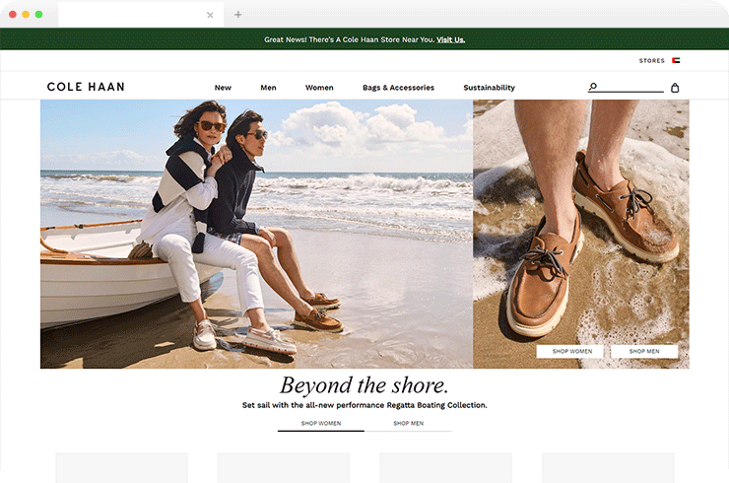Close the browser tab with X
The width and height of the screenshot is (729, 483).
point(210,15)
